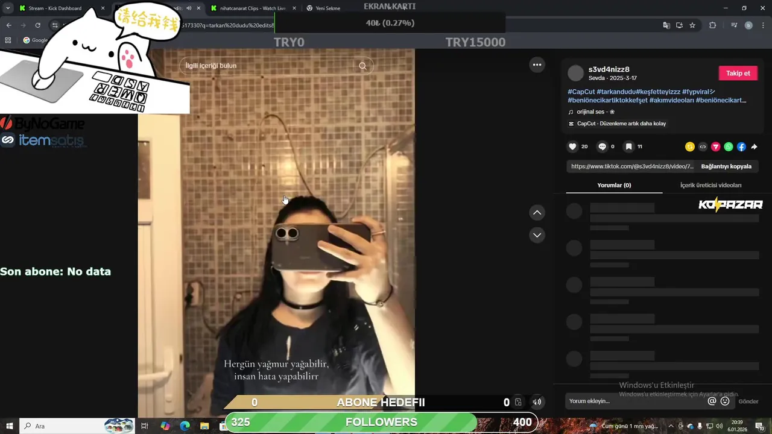Switch to Stream - Kick Dashboard tab
The height and width of the screenshot is (434, 772).
tap(62, 8)
